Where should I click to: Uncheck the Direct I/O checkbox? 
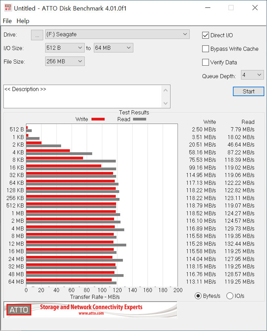coord(206,35)
